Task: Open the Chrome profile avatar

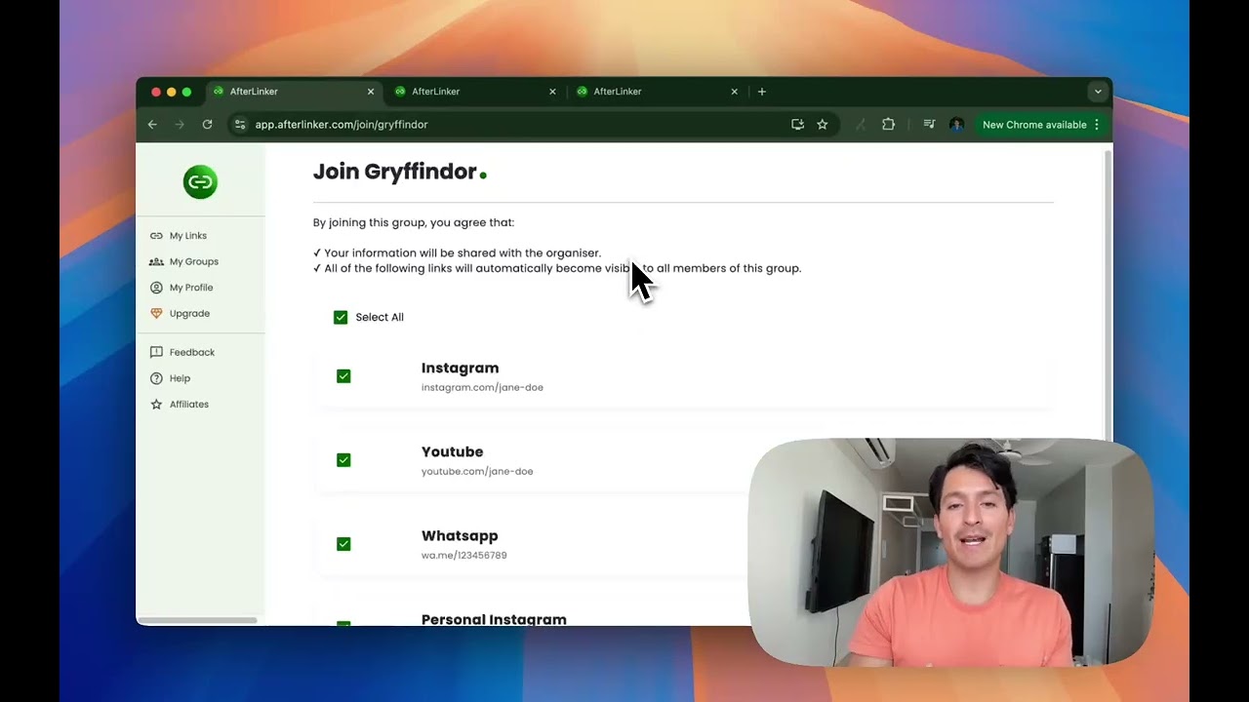Action: pyautogui.click(x=956, y=125)
